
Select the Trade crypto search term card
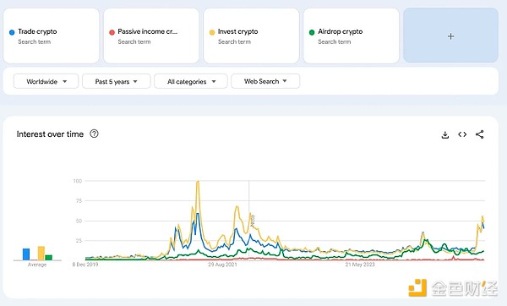[51, 36]
